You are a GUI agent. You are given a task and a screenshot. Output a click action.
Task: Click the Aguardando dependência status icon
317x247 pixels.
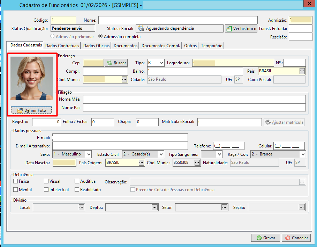pos(141,29)
